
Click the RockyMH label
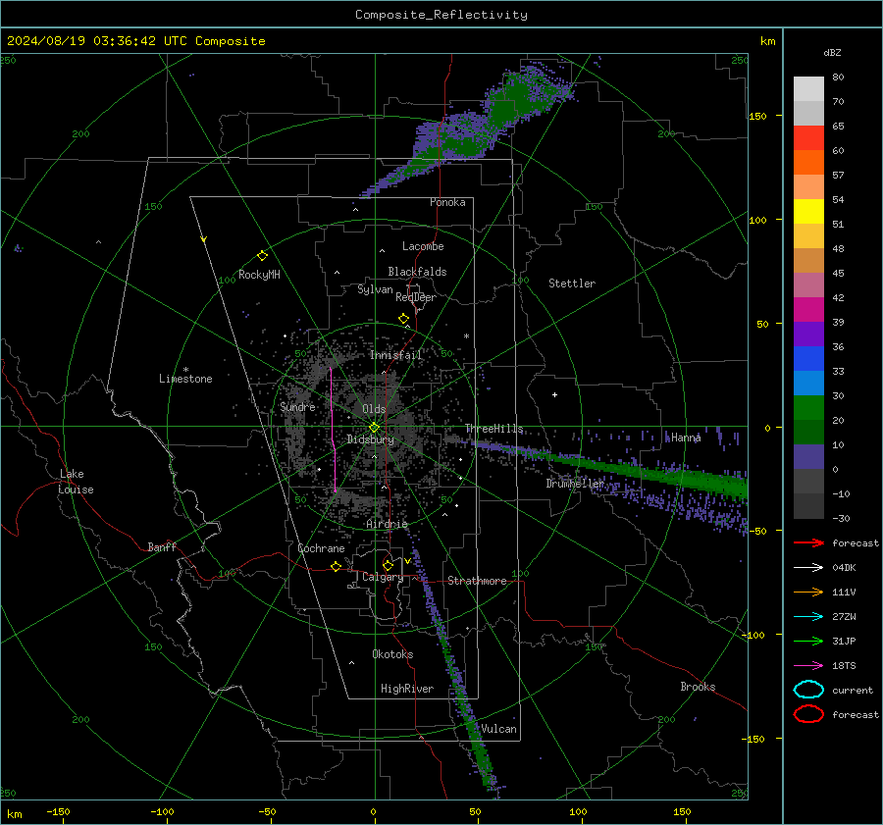click(x=259, y=275)
